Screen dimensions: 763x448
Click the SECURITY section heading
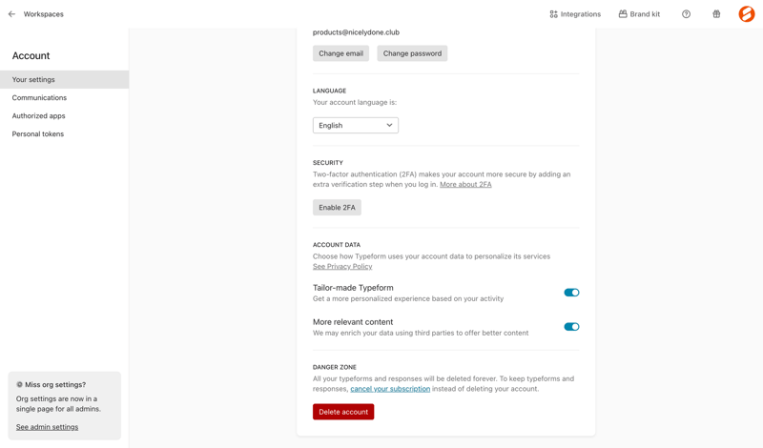(x=328, y=162)
